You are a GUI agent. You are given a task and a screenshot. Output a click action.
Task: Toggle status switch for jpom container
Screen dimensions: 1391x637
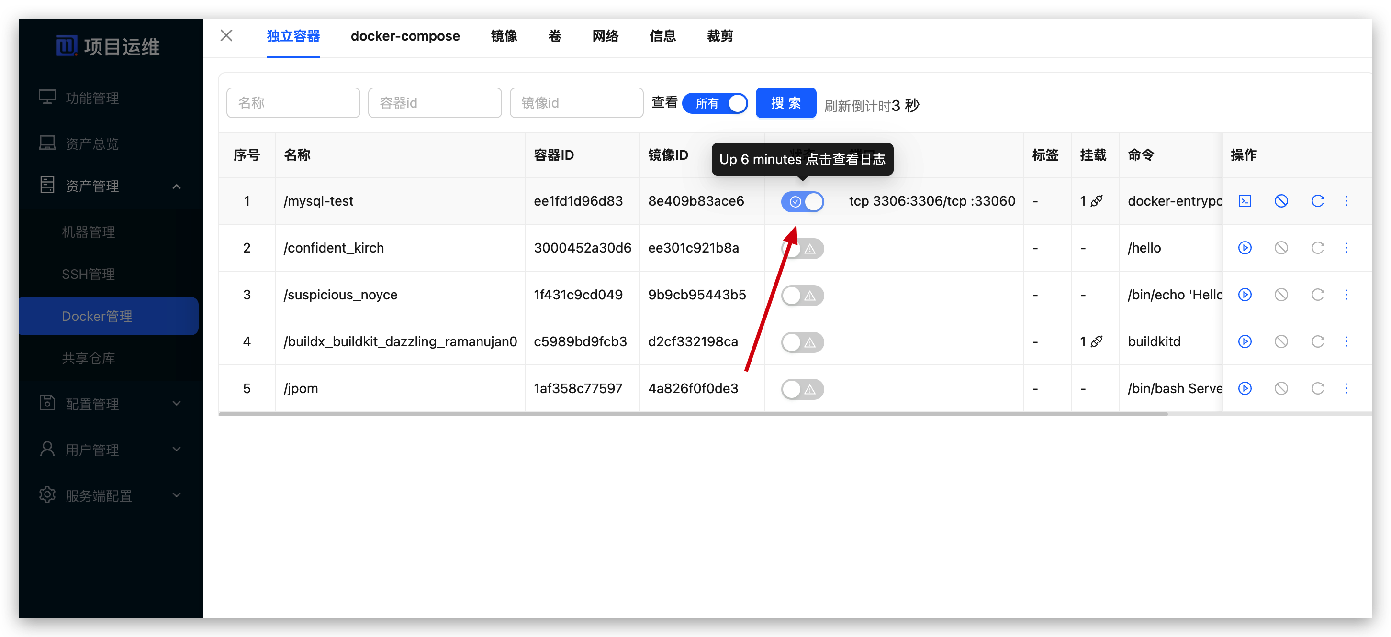[802, 389]
